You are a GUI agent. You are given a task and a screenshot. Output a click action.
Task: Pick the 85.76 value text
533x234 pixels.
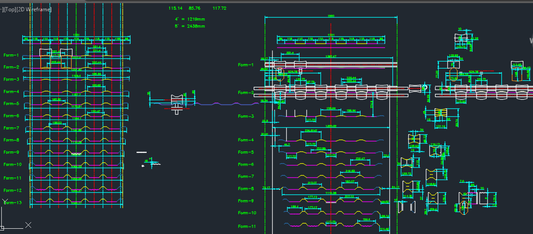(x=194, y=8)
